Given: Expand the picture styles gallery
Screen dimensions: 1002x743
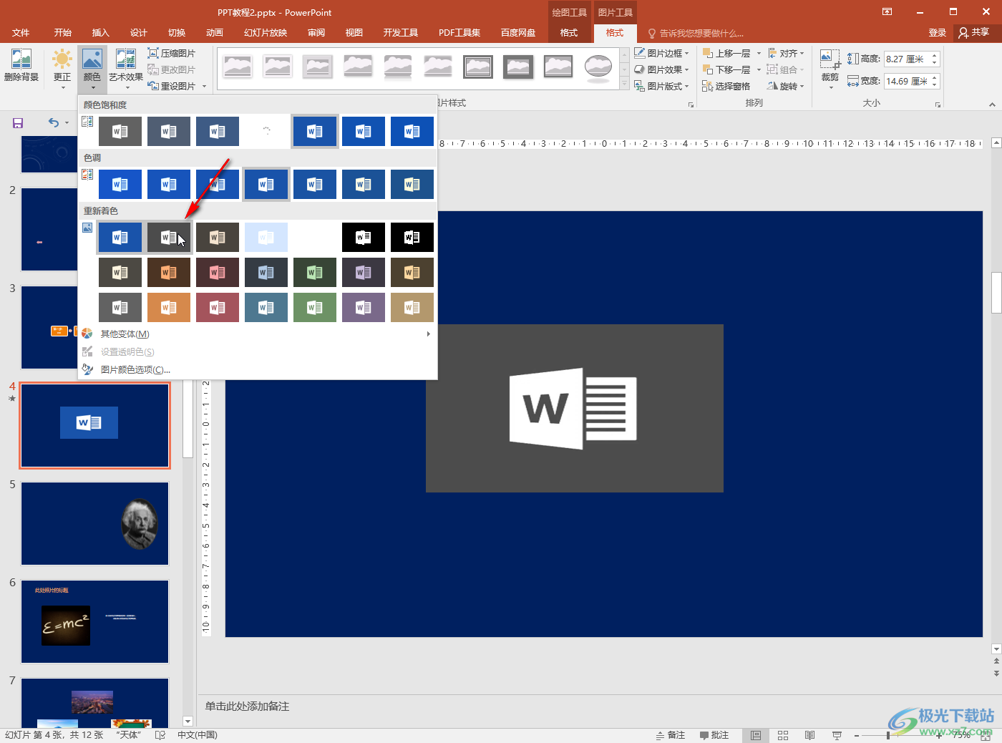Looking at the screenshot, I should pos(625,84).
